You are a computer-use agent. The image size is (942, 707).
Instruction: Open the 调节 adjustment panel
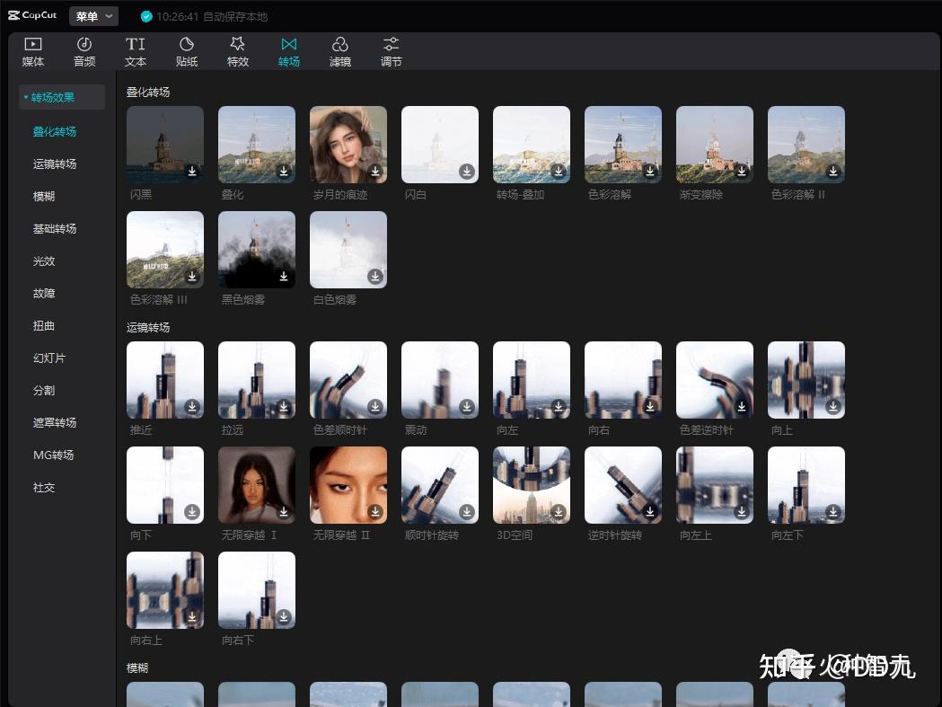point(392,52)
